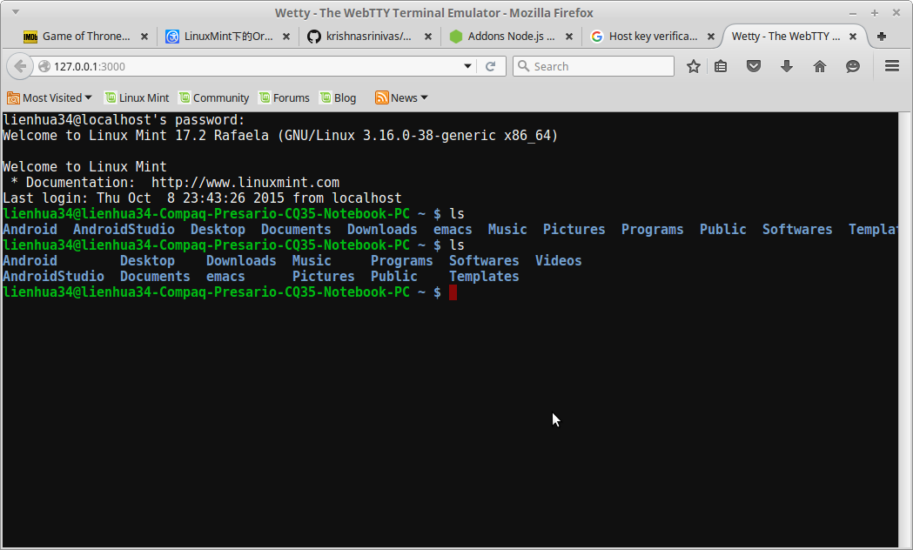Save page to Pocket icon
The height and width of the screenshot is (550, 913).
click(x=754, y=66)
